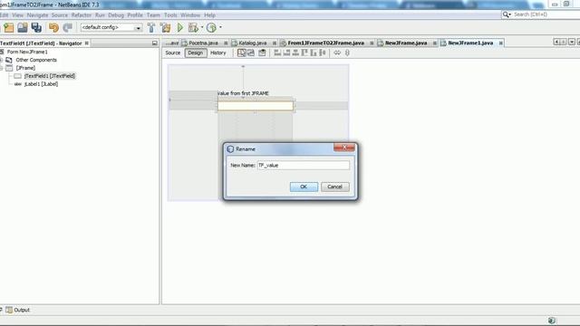Image resolution: width=580 pixels, height=326 pixels.
Task: Open the Debug Project dropdown arrow
Action: (202, 27)
